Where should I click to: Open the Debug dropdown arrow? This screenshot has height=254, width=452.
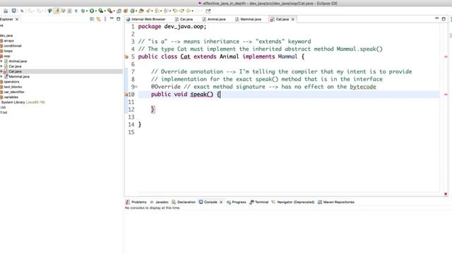pos(87,11)
